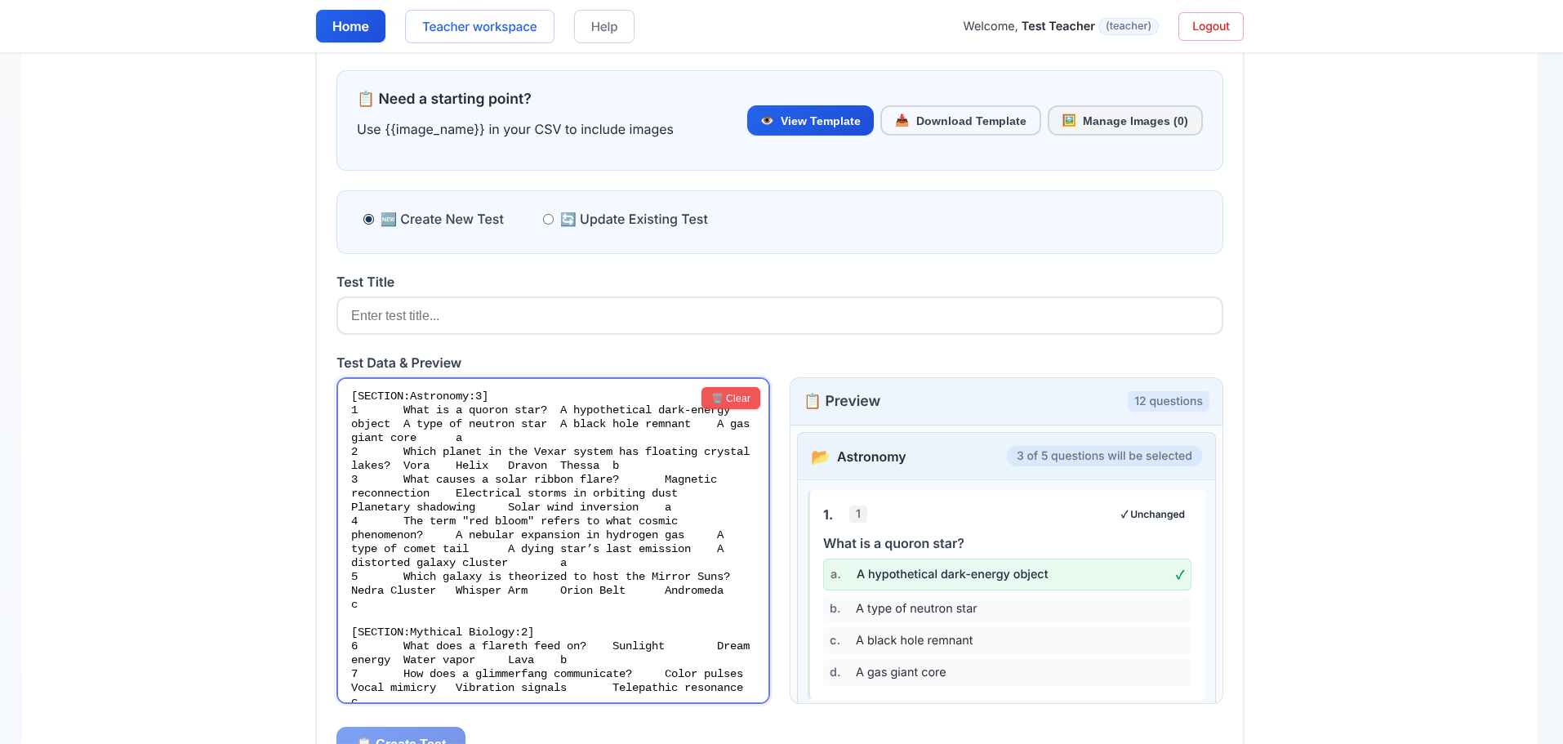Select the Create New Test radio button
The height and width of the screenshot is (744, 1563).
tap(368, 219)
